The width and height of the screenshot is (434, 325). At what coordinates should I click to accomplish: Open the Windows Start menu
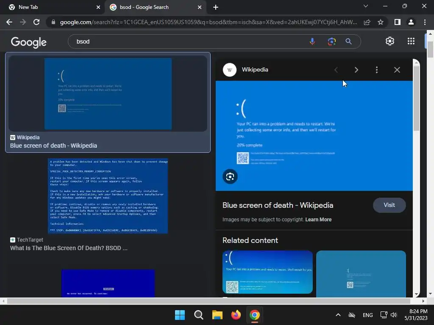tap(180, 315)
